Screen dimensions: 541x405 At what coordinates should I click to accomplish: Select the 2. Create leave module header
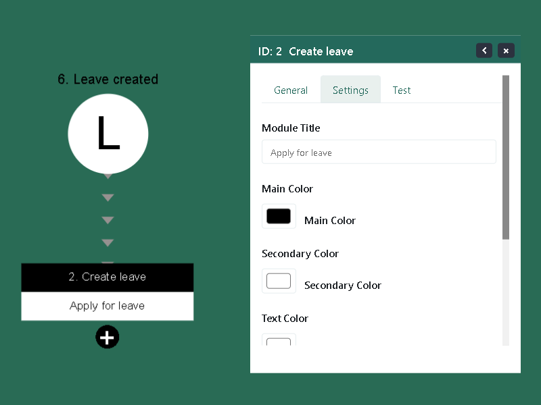(x=108, y=277)
